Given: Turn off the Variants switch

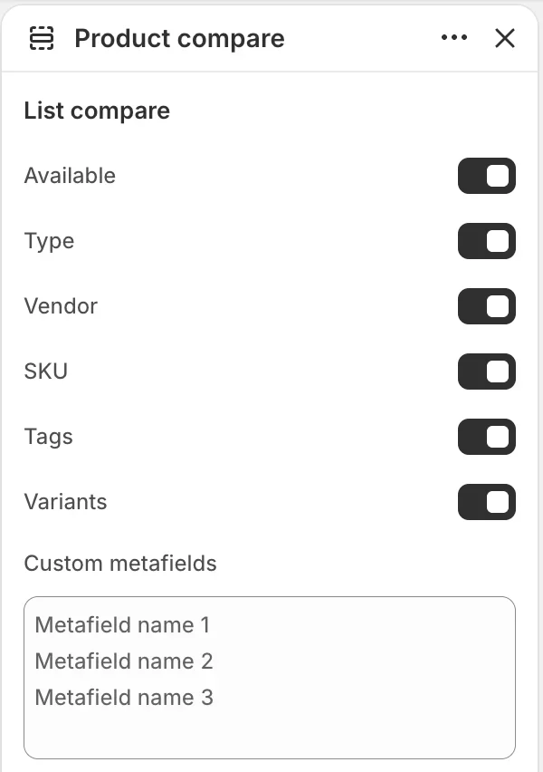Looking at the screenshot, I should [x=487, y=502].
